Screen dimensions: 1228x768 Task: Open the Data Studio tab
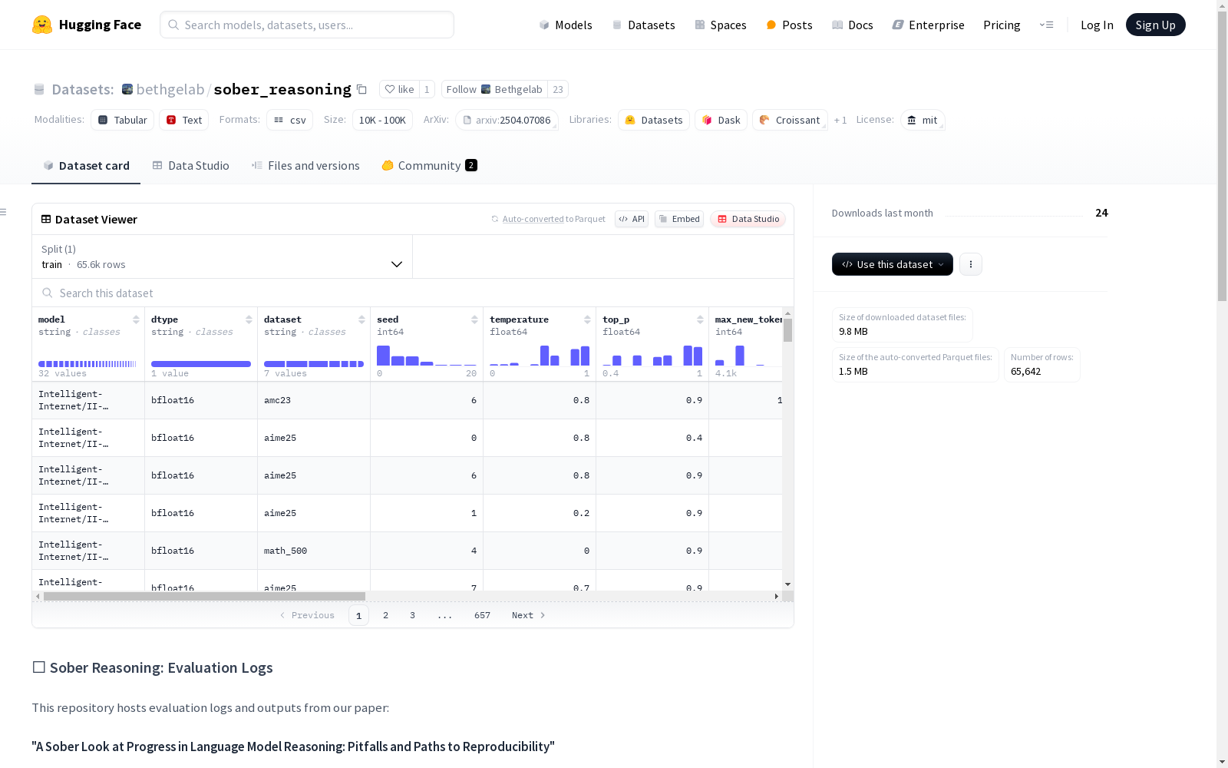coord(190,165)
